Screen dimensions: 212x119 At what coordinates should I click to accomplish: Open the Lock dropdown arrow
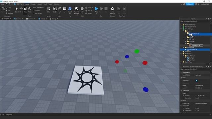92,11
